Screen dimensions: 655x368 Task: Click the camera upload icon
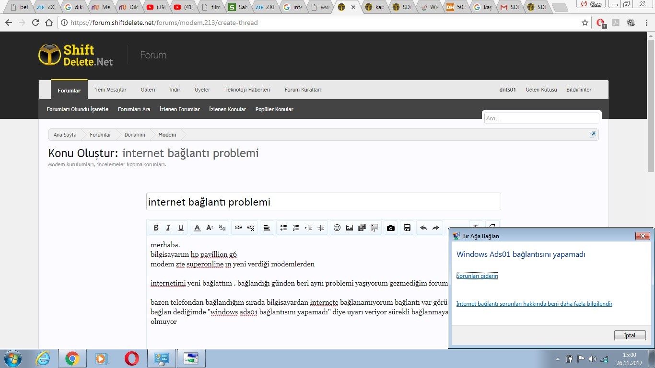click(x=391, y=228)
